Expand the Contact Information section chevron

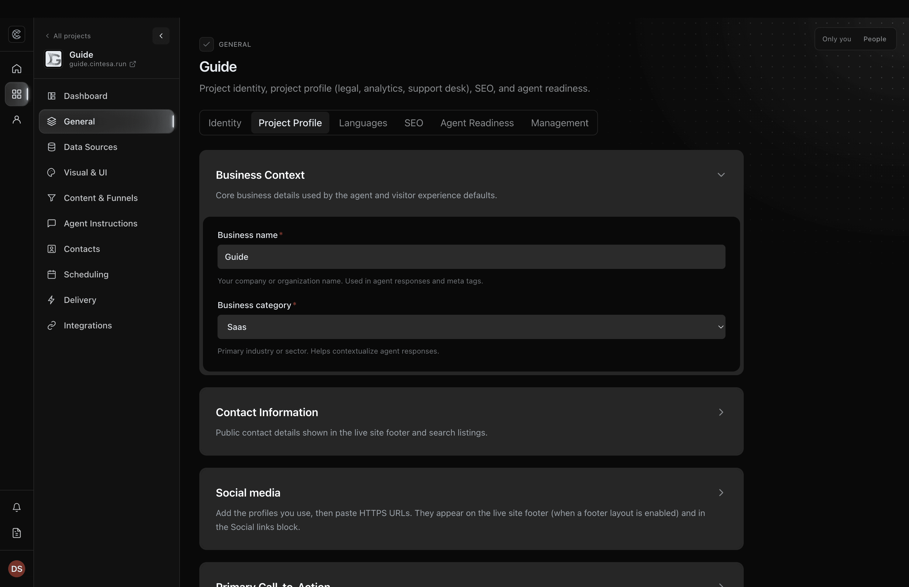coord(721,412)
